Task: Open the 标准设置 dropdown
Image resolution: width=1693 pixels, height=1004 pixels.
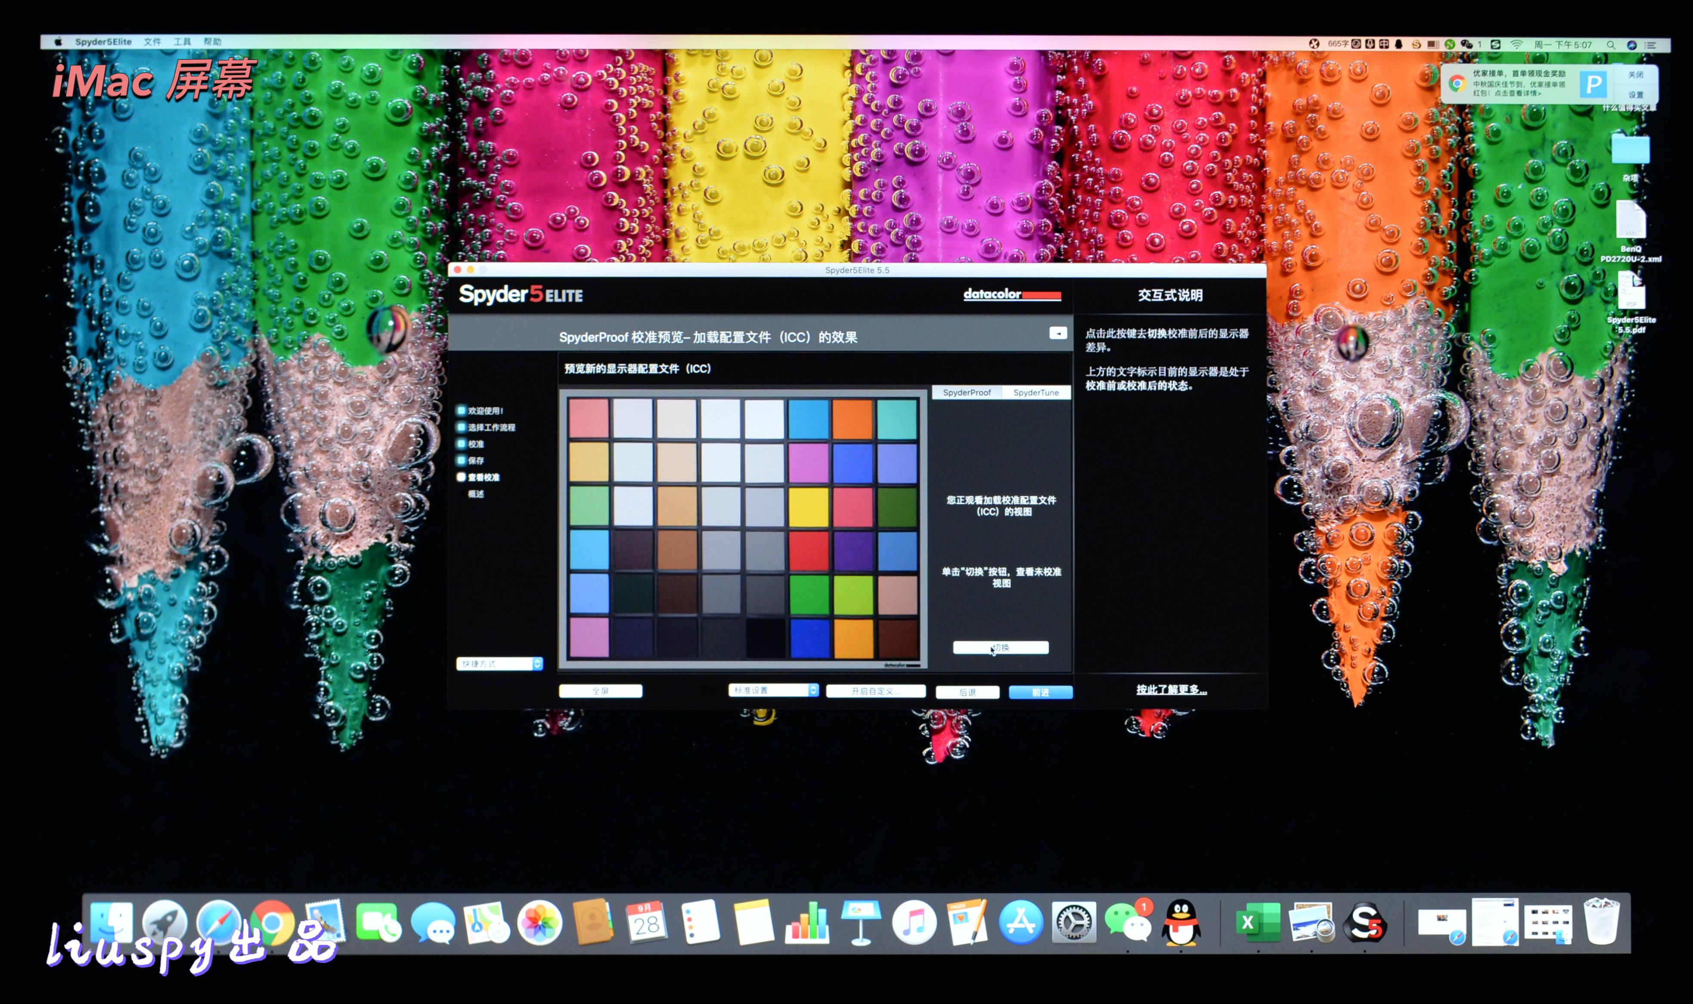Action: click(773, 690)
